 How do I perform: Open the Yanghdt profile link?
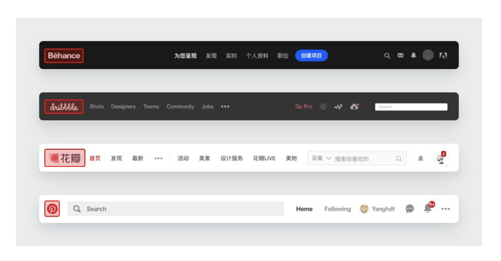pos(377,209)
